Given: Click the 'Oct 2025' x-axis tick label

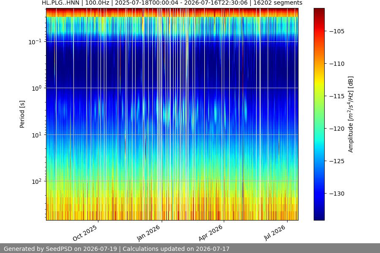Looking at the screenshot, I should coord(85,233).
